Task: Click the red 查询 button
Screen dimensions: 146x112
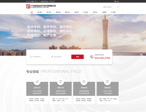Action: [78, 57]
